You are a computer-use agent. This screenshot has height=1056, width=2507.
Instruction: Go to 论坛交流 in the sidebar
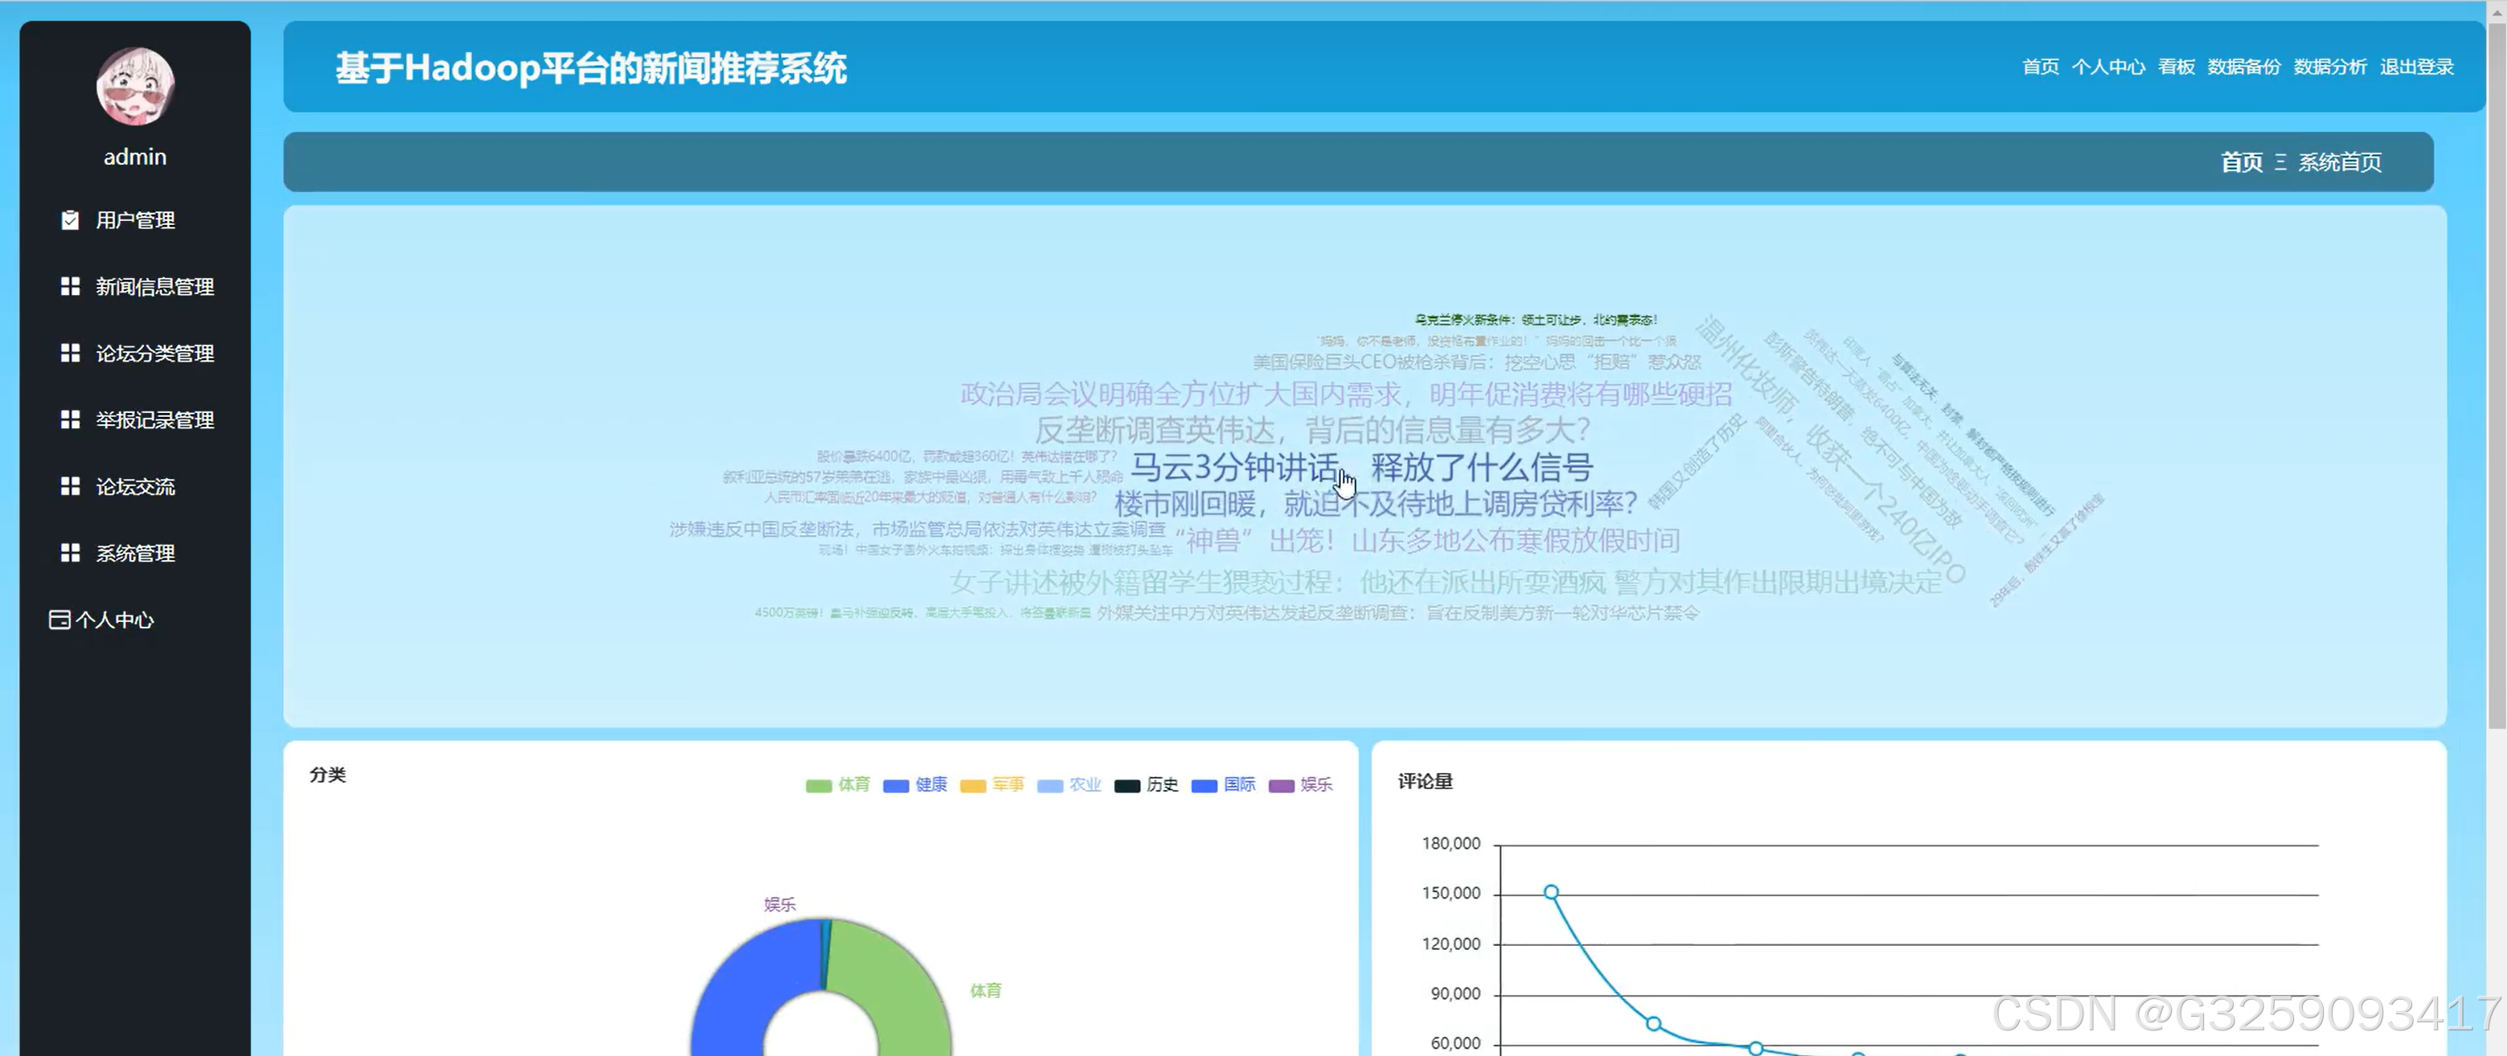pyautogui.click(x=135, y=486)
